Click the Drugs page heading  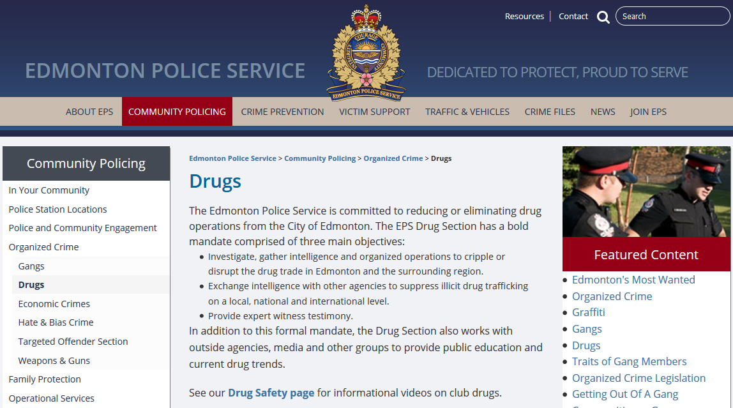[x=215, y=181]
